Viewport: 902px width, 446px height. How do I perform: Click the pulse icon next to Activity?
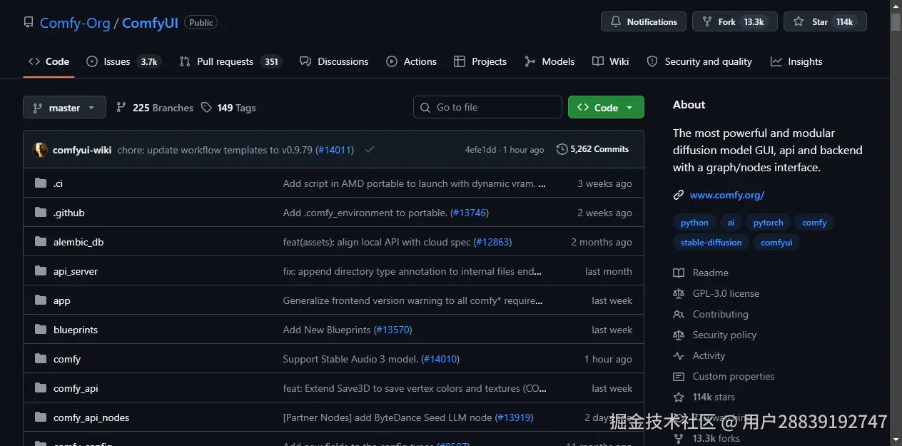[x=679, y=355]
